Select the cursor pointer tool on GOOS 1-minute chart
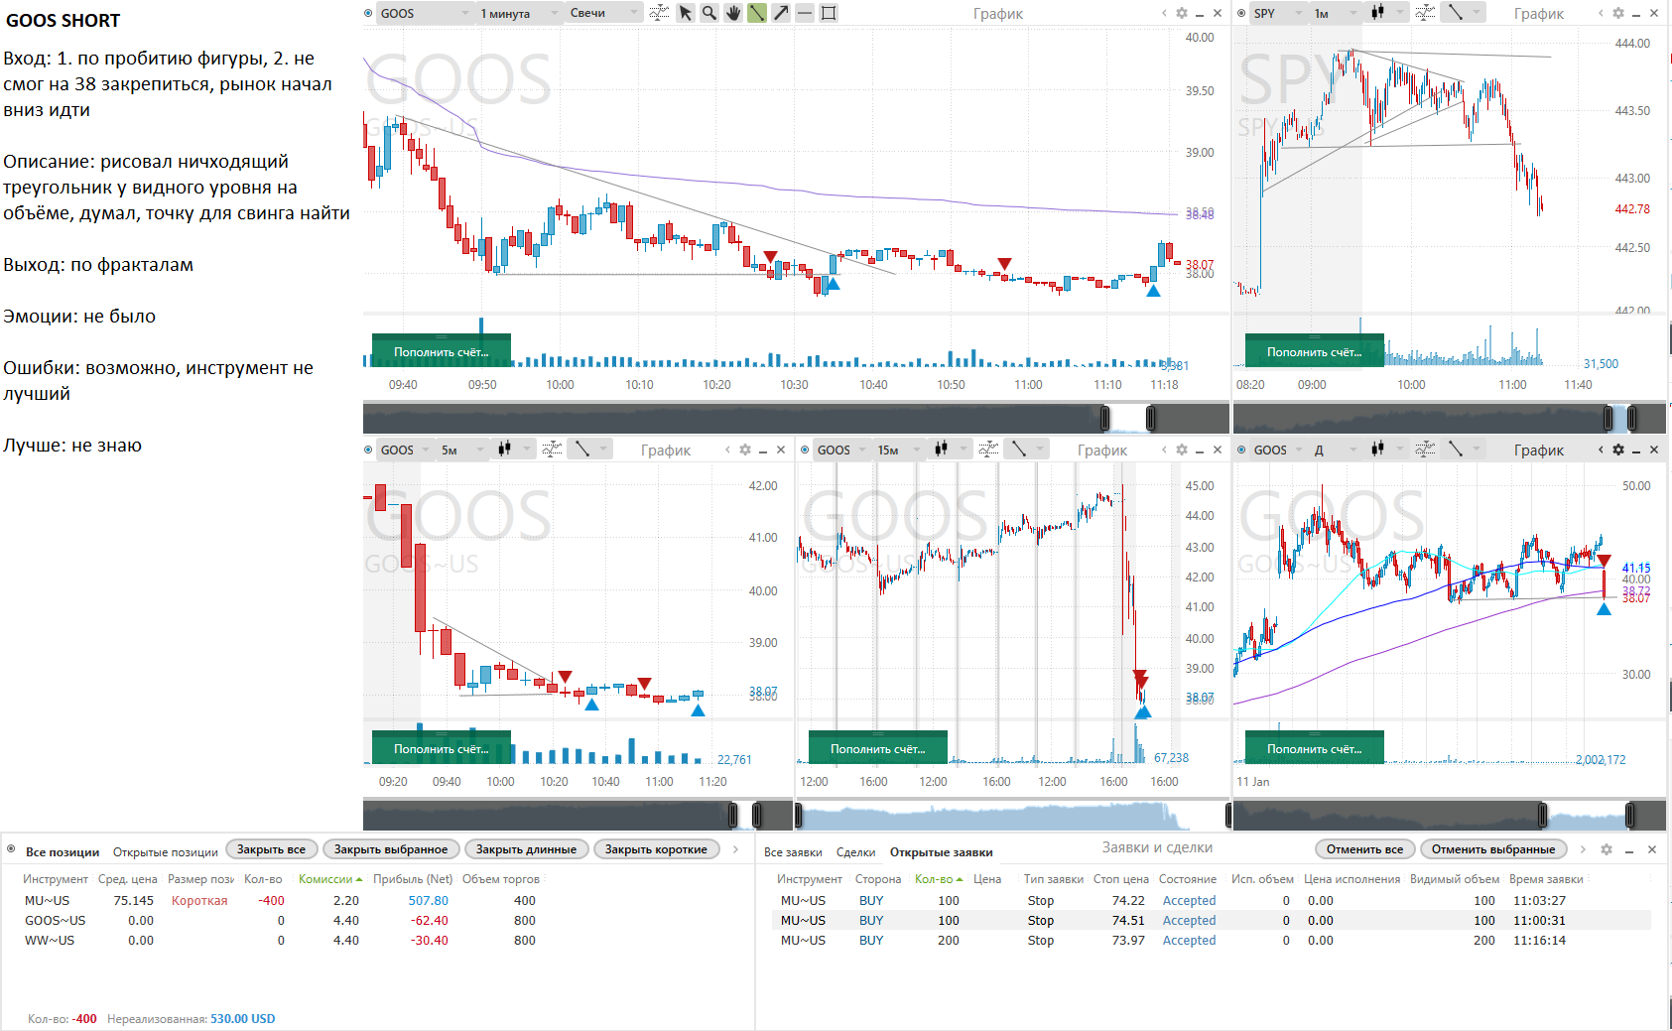This screenshot has width=1672, height=1031. [x=686, y=13]
